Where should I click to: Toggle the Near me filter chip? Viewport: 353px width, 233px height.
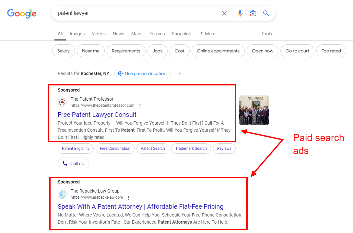(x=90, y=51)
